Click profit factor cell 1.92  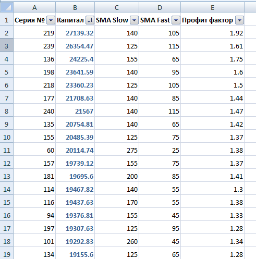pos(212,33)
